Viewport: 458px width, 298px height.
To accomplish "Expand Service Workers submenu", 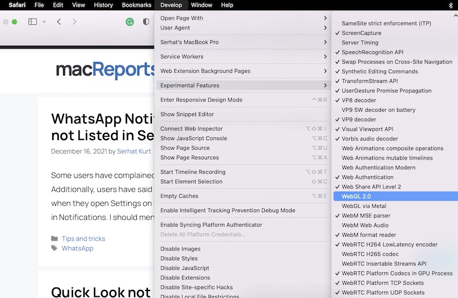I will 243,56.
